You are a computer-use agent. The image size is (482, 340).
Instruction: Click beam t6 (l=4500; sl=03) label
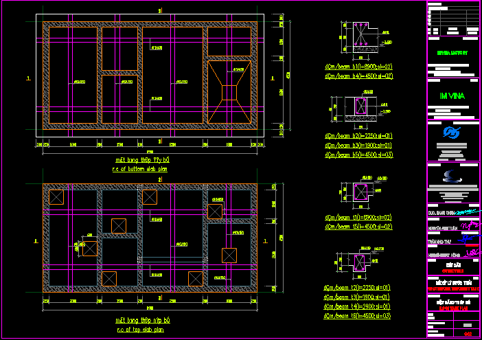click(358, 315)
